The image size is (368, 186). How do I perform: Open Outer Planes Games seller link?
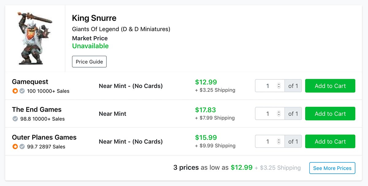click(44, 137)
